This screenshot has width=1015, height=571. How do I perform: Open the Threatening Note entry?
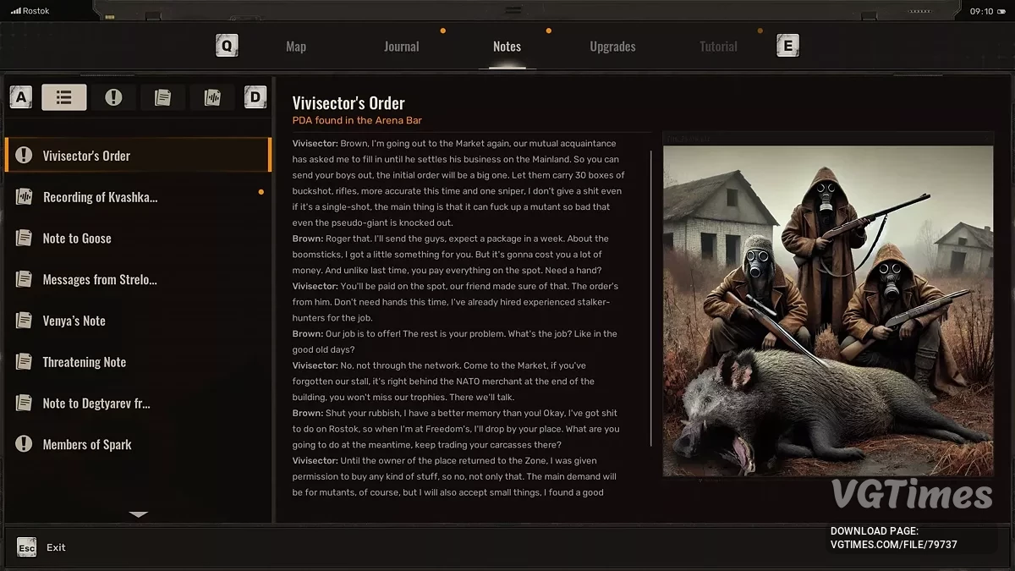tap(85, 362)
